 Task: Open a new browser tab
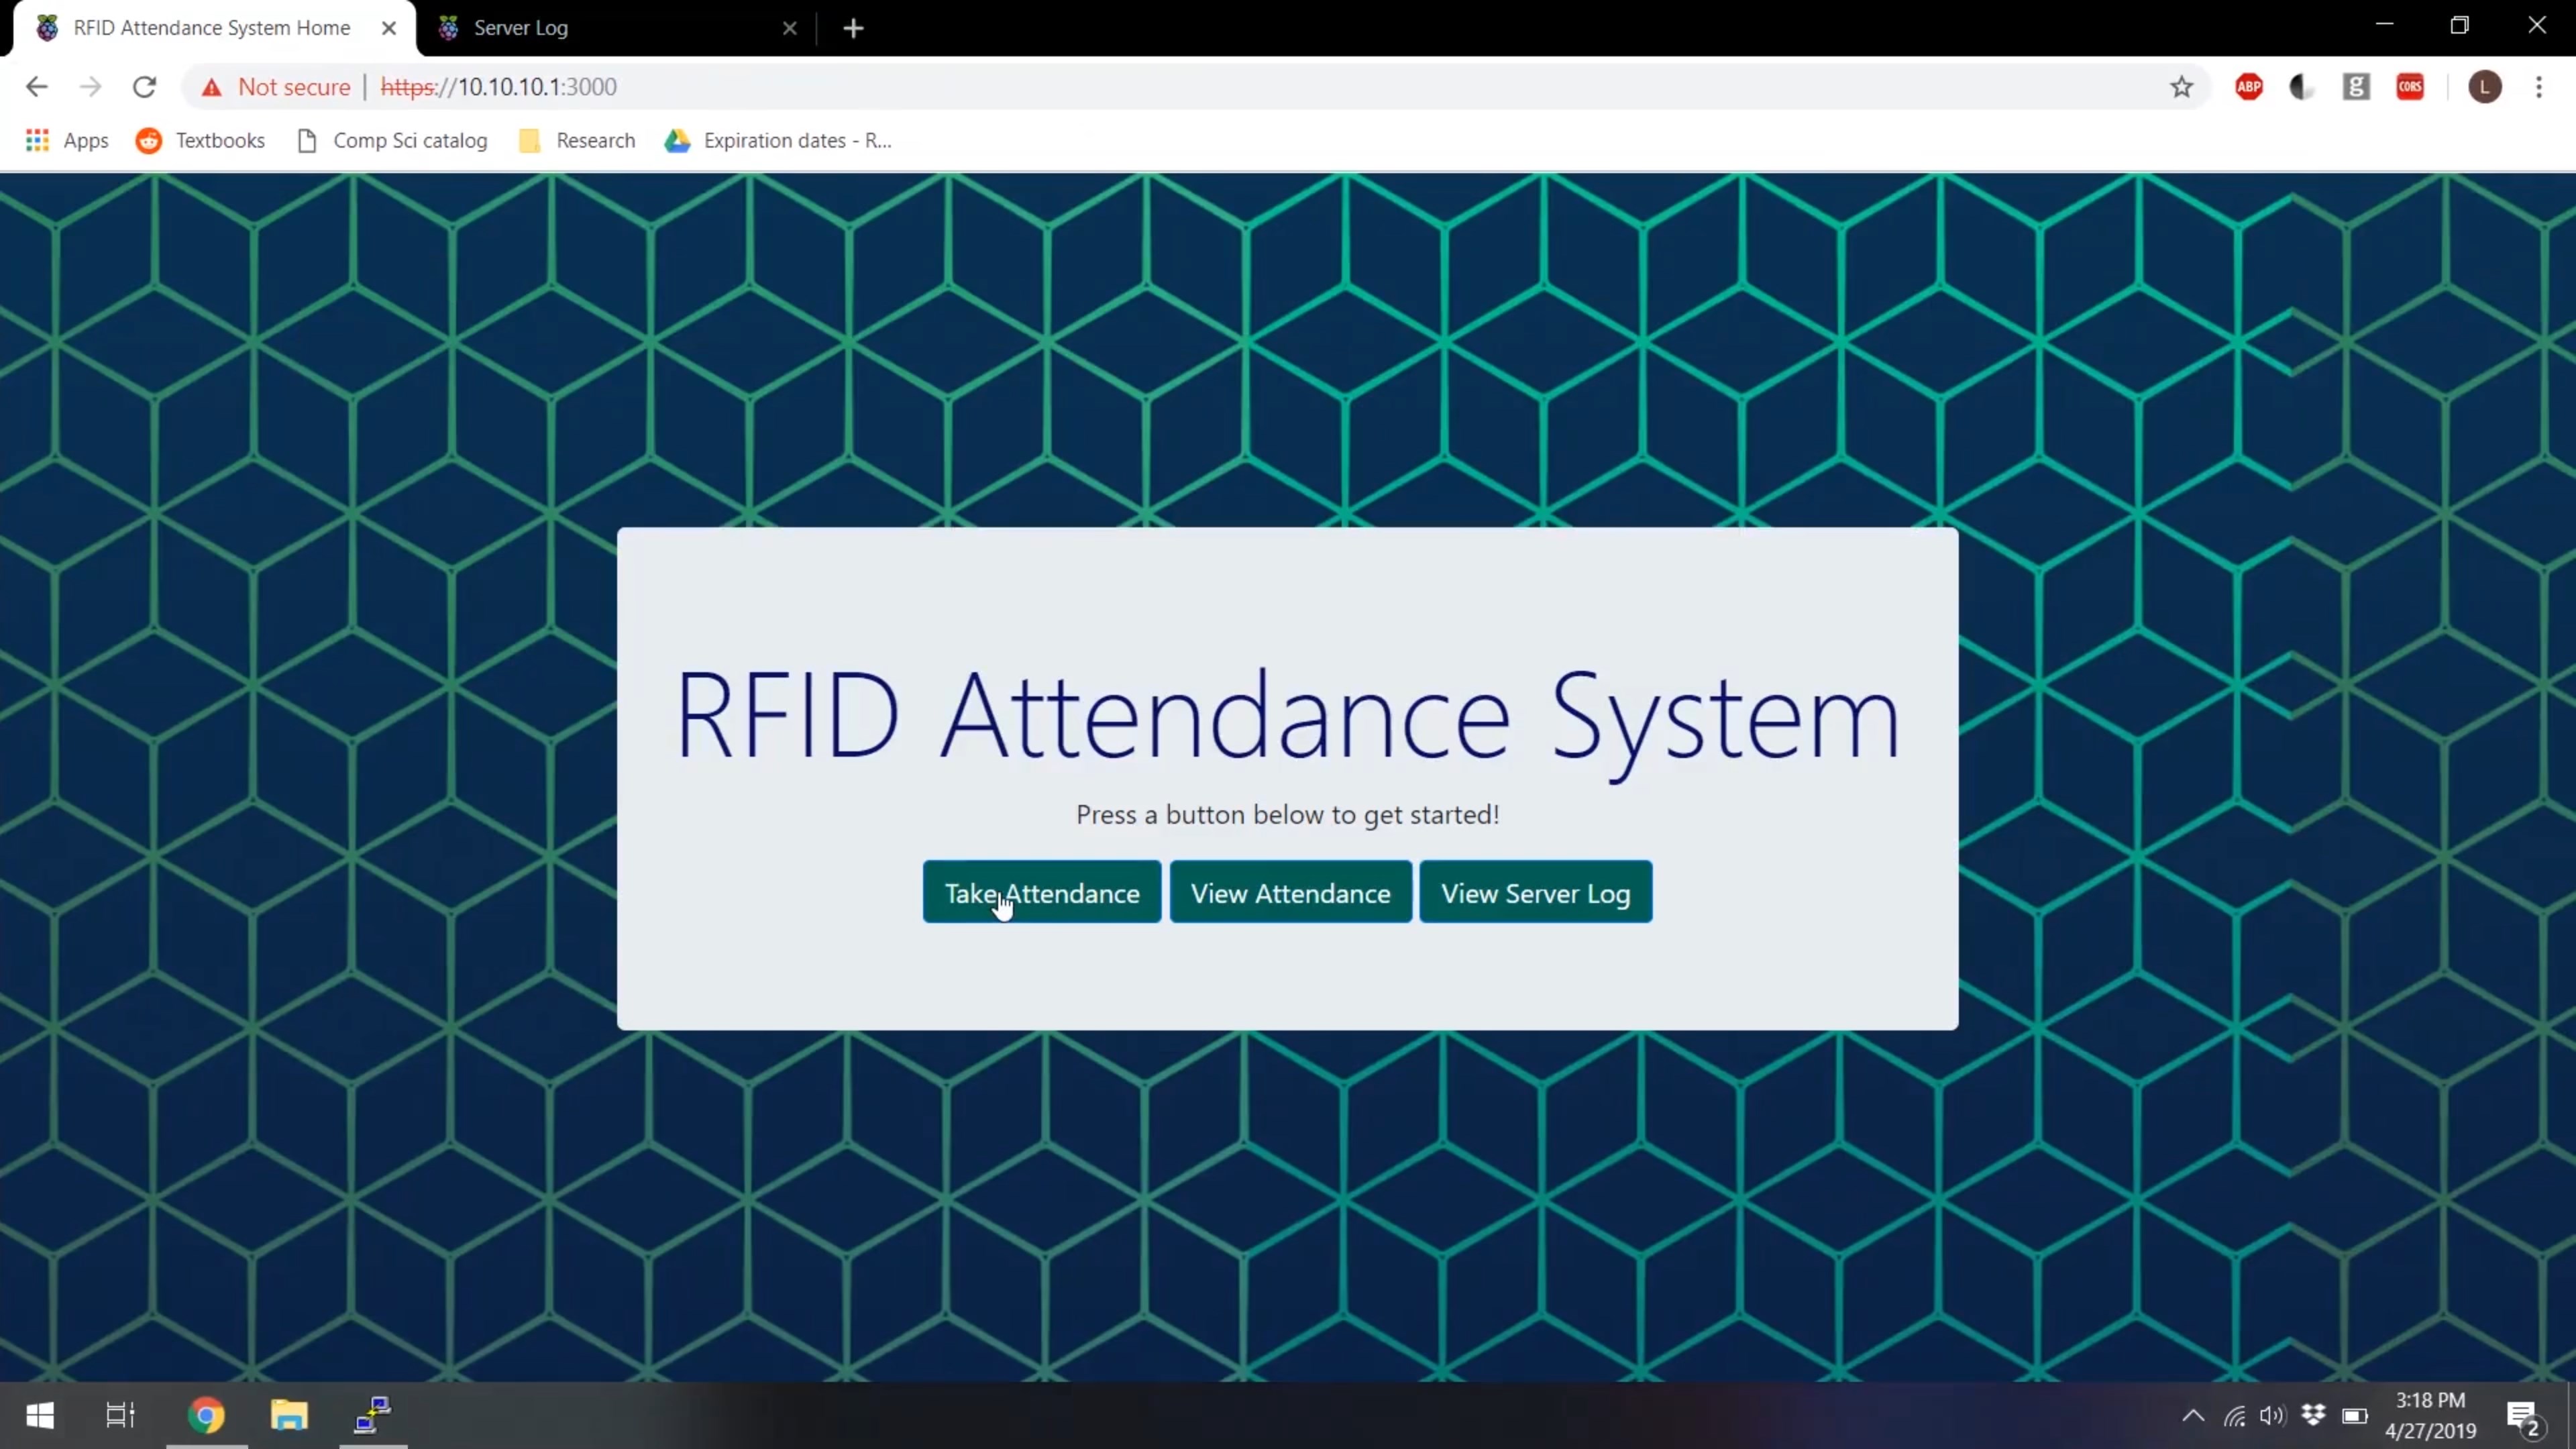click(853, 28)
